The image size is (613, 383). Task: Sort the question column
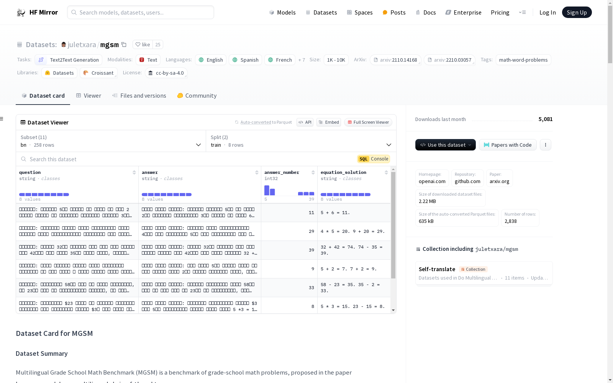tap(134, 172)
